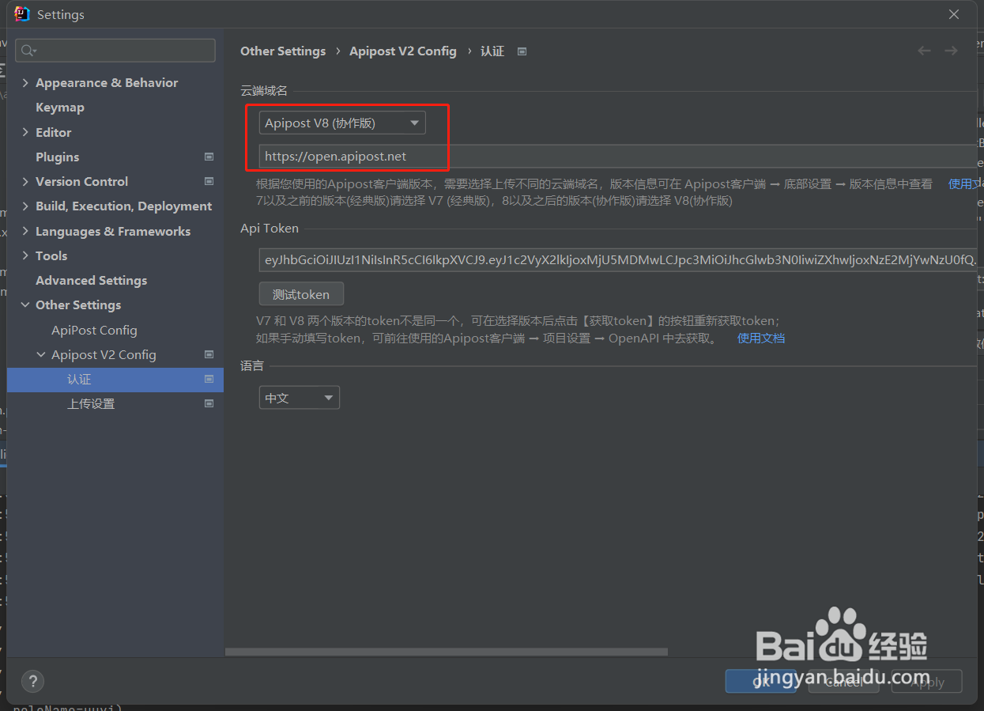Click Apipost V2 Config in breadcrumb
The height and width of the screenshot is (711, 984).
(x=403, y=51)
